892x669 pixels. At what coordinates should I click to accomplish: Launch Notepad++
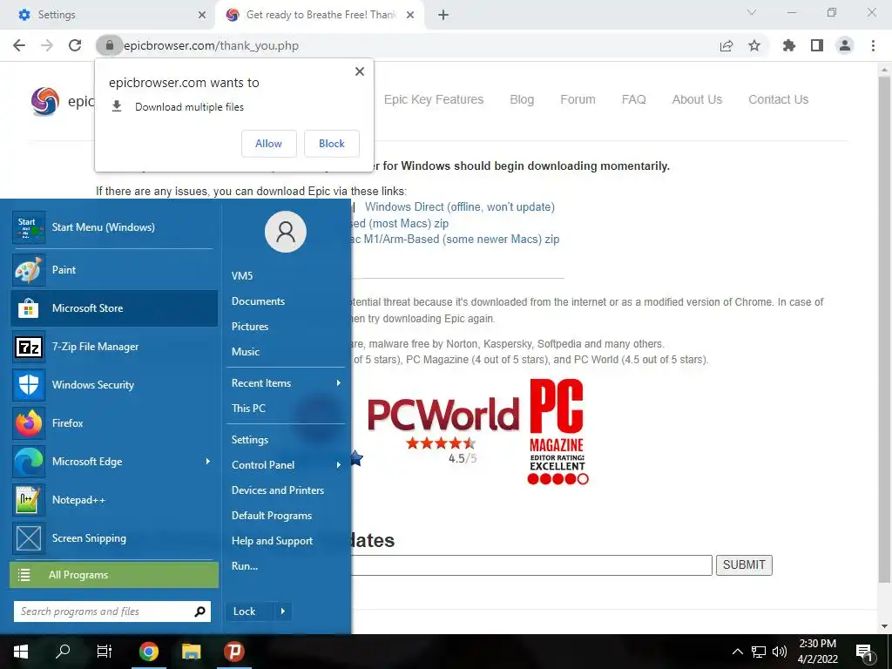tap(114, 500)
